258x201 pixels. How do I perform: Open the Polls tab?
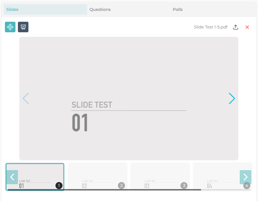point(178,9)
